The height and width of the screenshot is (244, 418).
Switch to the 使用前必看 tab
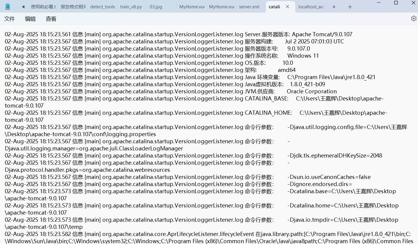click(43, 7)
